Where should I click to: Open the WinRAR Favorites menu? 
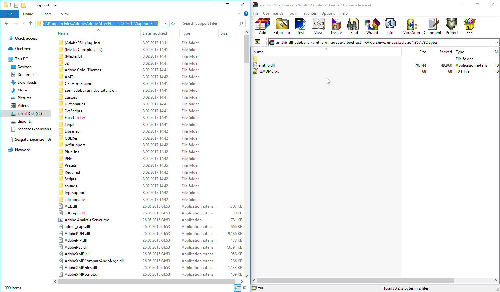309,13
